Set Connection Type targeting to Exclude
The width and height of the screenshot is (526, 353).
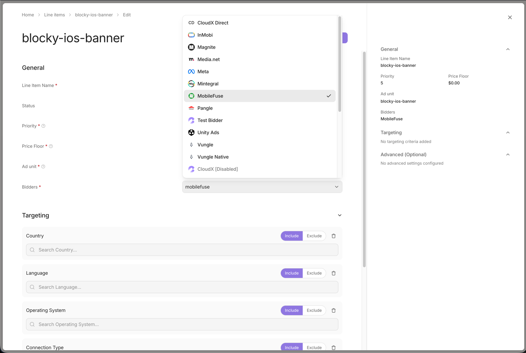coord(314,347)
